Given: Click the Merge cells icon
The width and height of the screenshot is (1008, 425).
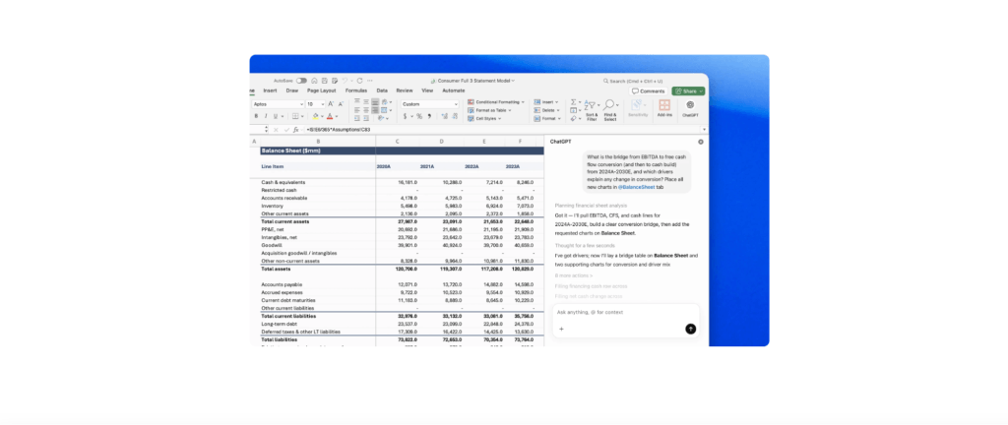Looking at the screenshot, I should coord(384,110).
